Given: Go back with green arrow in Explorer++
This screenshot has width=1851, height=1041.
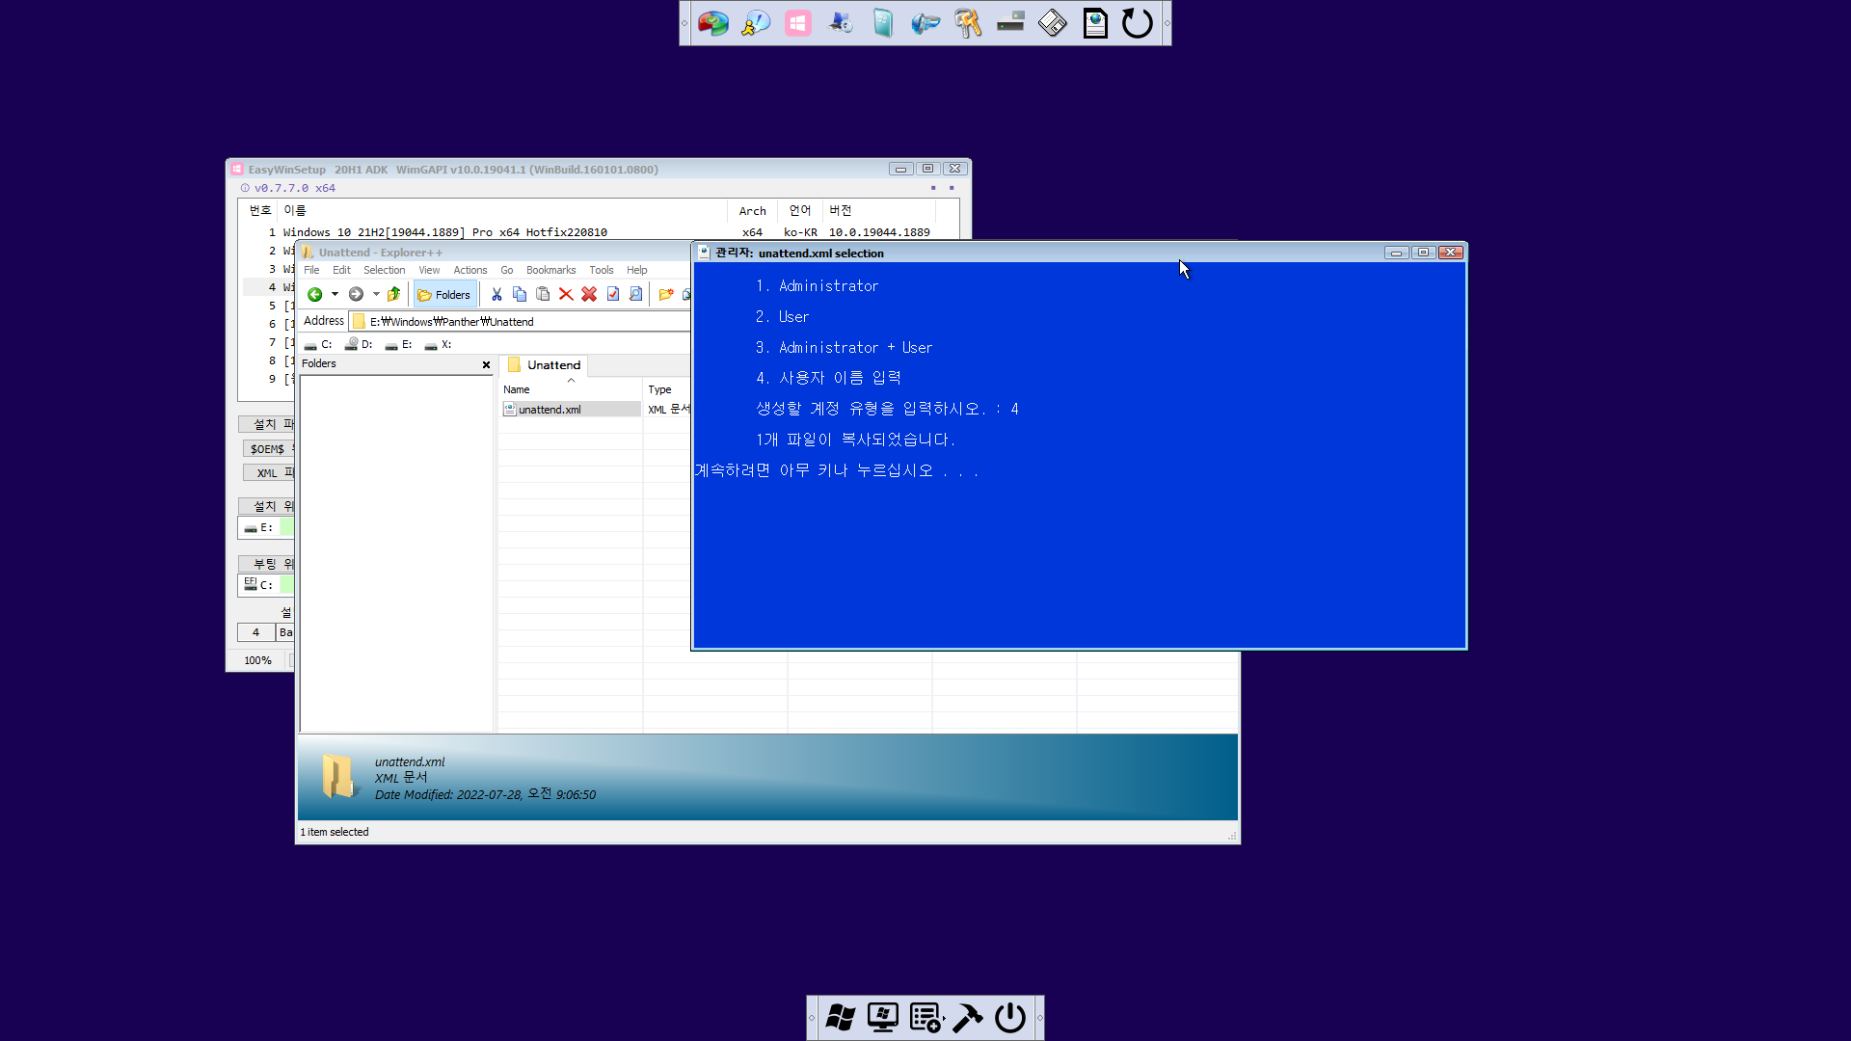Looking at the screenshot, I should pos(314,295).
